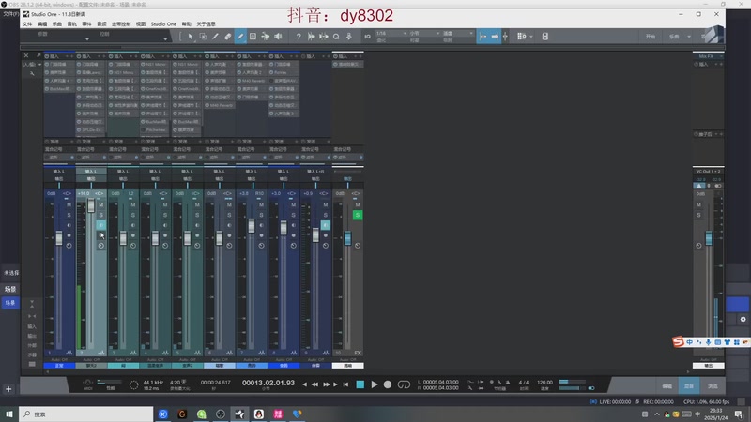Open the 走带控制 menu
Viewport: 751px width, 422px height.
coord(121,24)
